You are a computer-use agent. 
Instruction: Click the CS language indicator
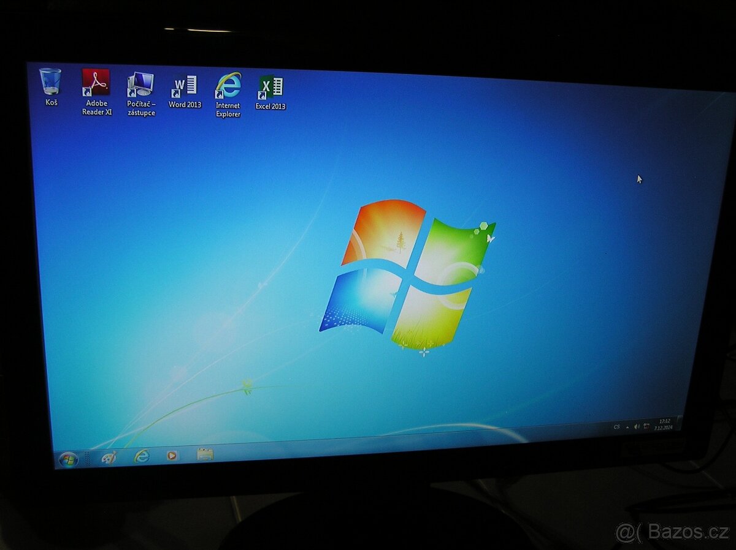click(616, 427)
